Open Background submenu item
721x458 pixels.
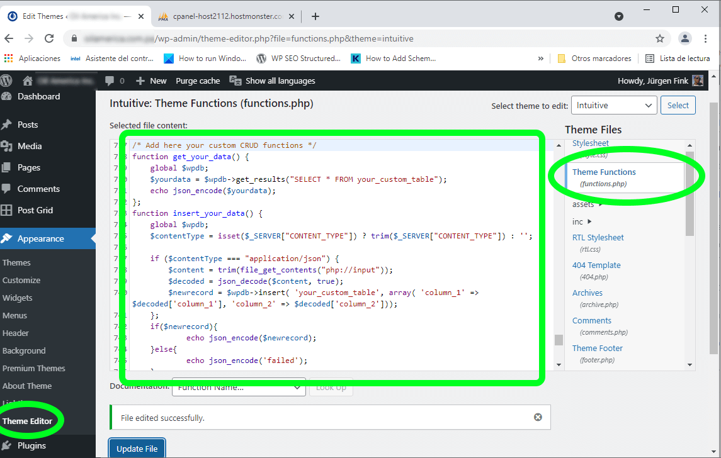24,350
